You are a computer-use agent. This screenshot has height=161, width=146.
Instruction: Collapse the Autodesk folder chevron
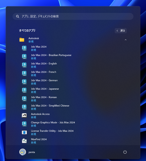tap(126, 40)
